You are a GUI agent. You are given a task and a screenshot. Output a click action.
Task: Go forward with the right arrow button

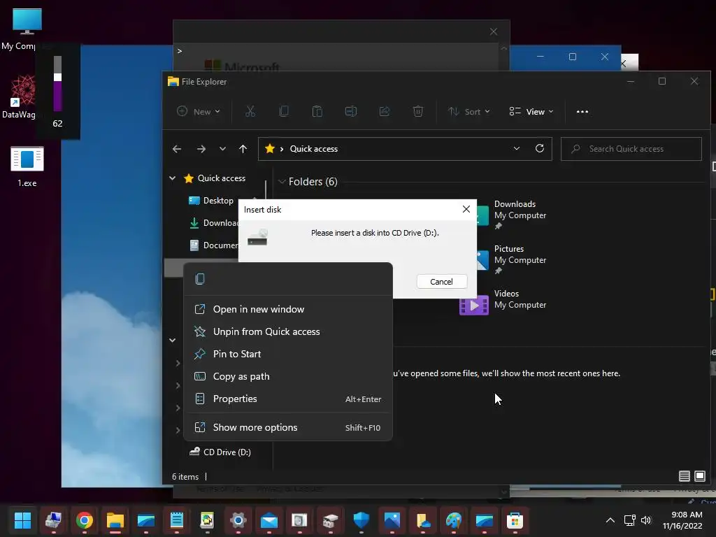[x=201, y=149]
